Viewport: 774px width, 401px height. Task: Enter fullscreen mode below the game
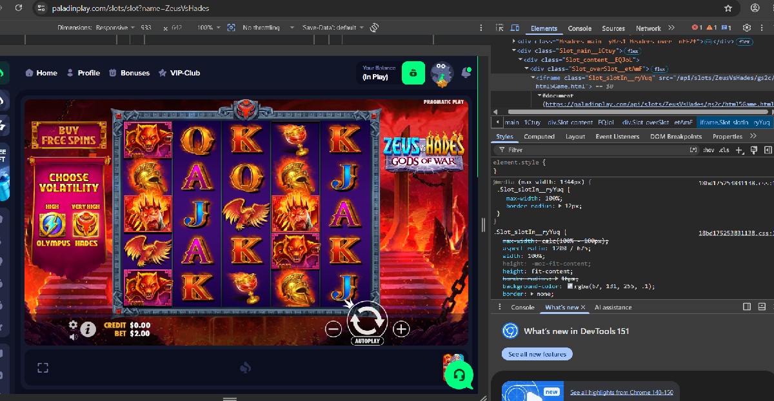pos(43,368)
